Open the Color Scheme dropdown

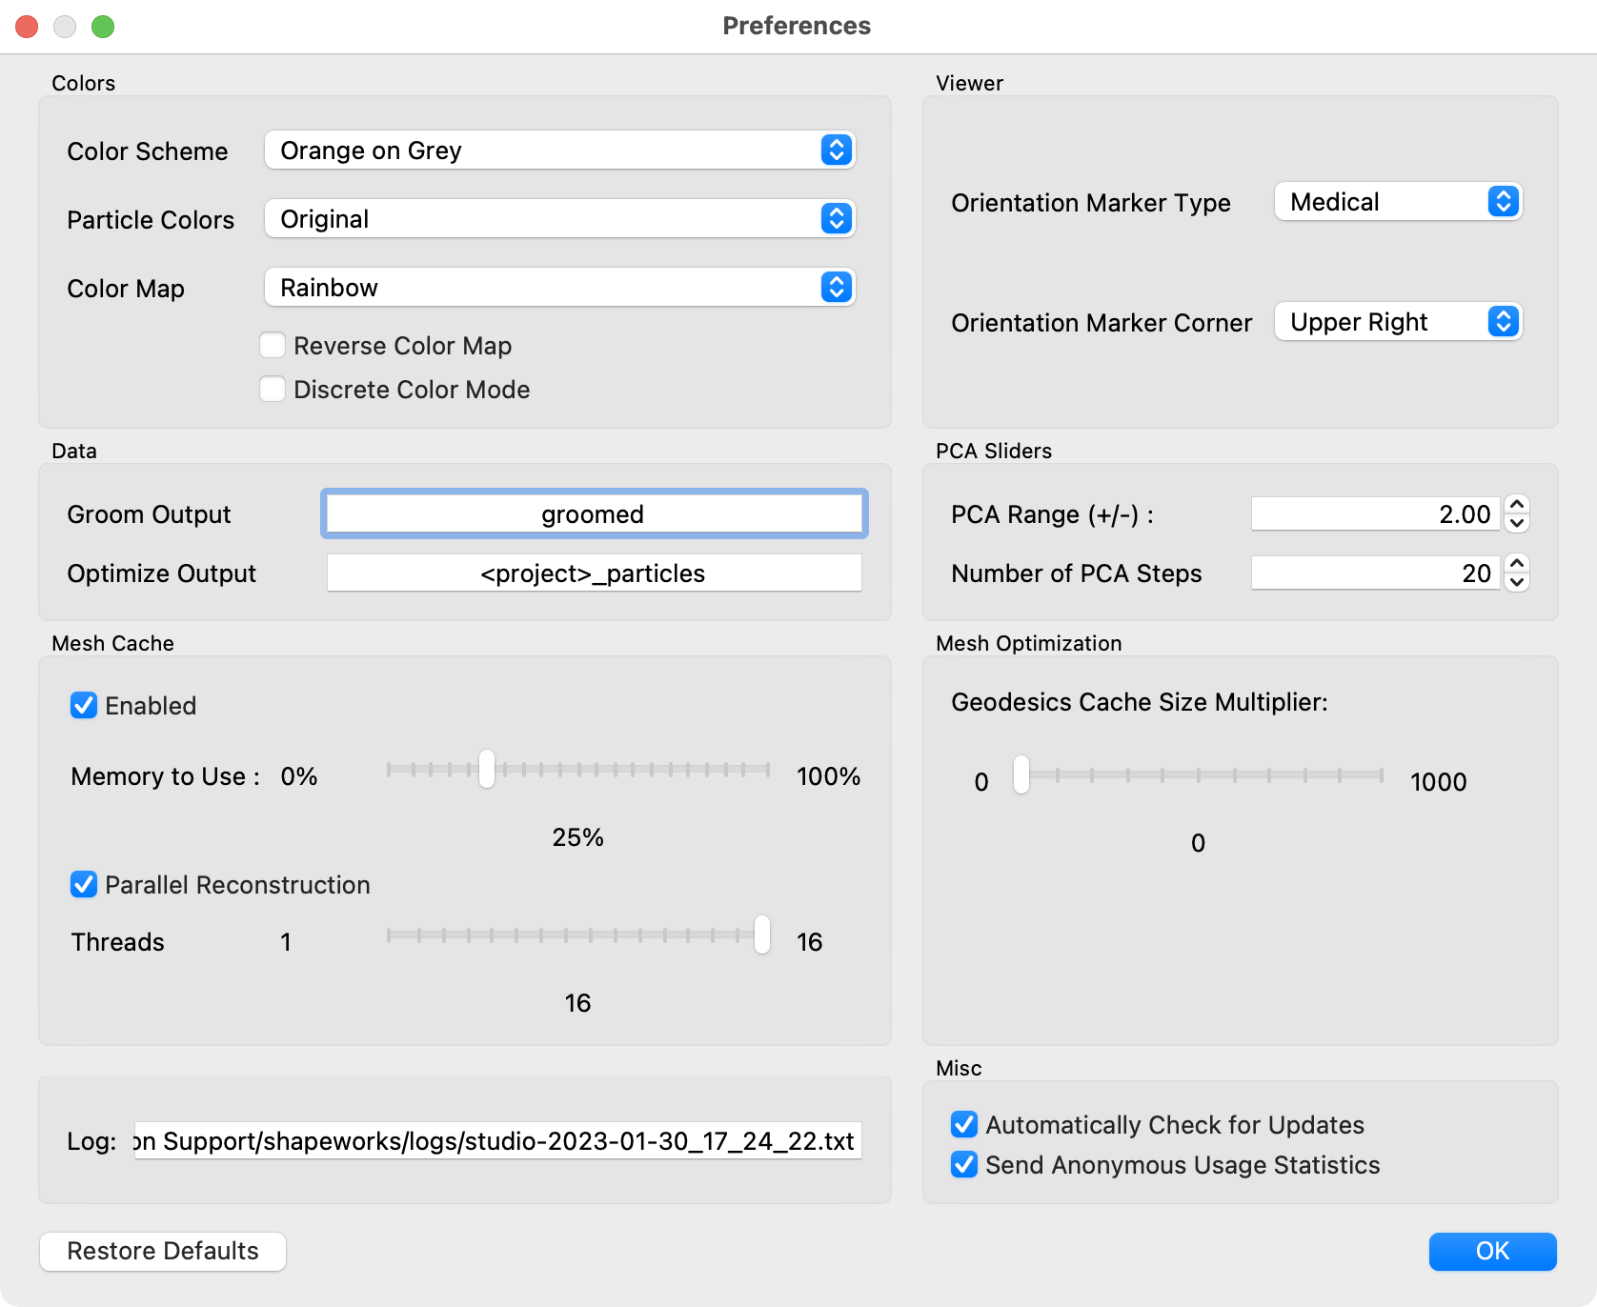(x=559, y=151)
